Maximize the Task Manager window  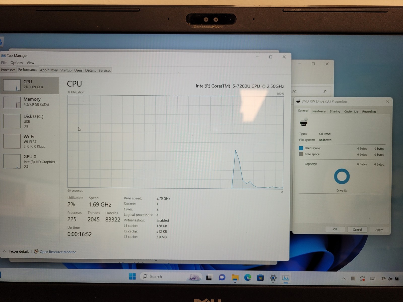(271, 57)
